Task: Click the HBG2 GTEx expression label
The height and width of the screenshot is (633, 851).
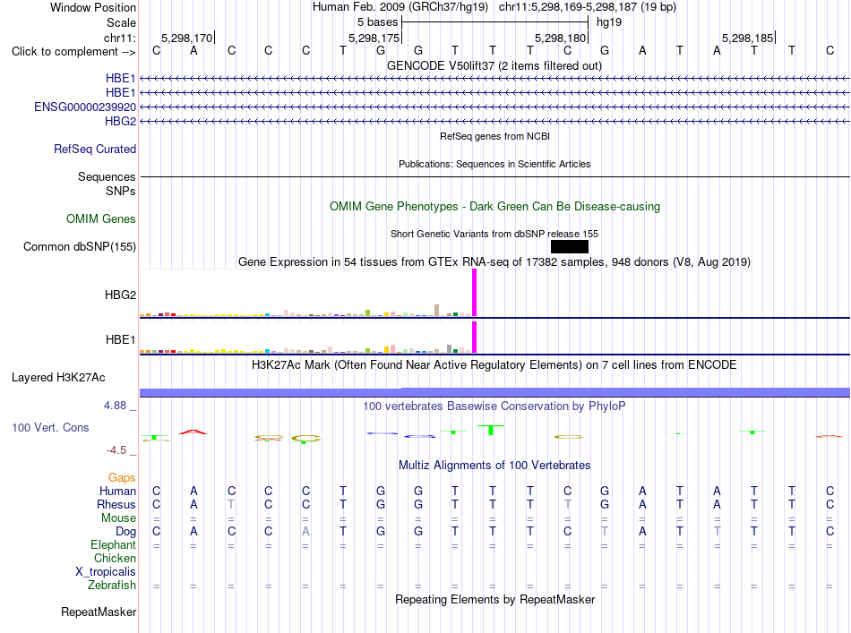Action: coord(121,295)
